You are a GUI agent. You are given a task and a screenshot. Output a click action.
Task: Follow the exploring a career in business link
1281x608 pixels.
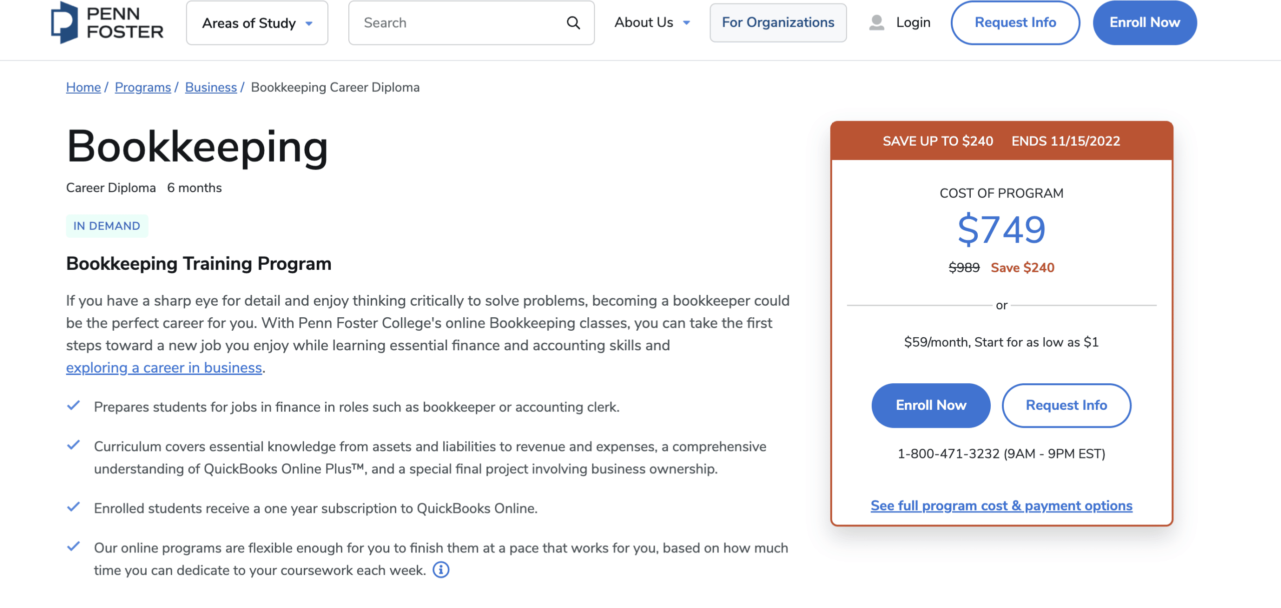164,368
